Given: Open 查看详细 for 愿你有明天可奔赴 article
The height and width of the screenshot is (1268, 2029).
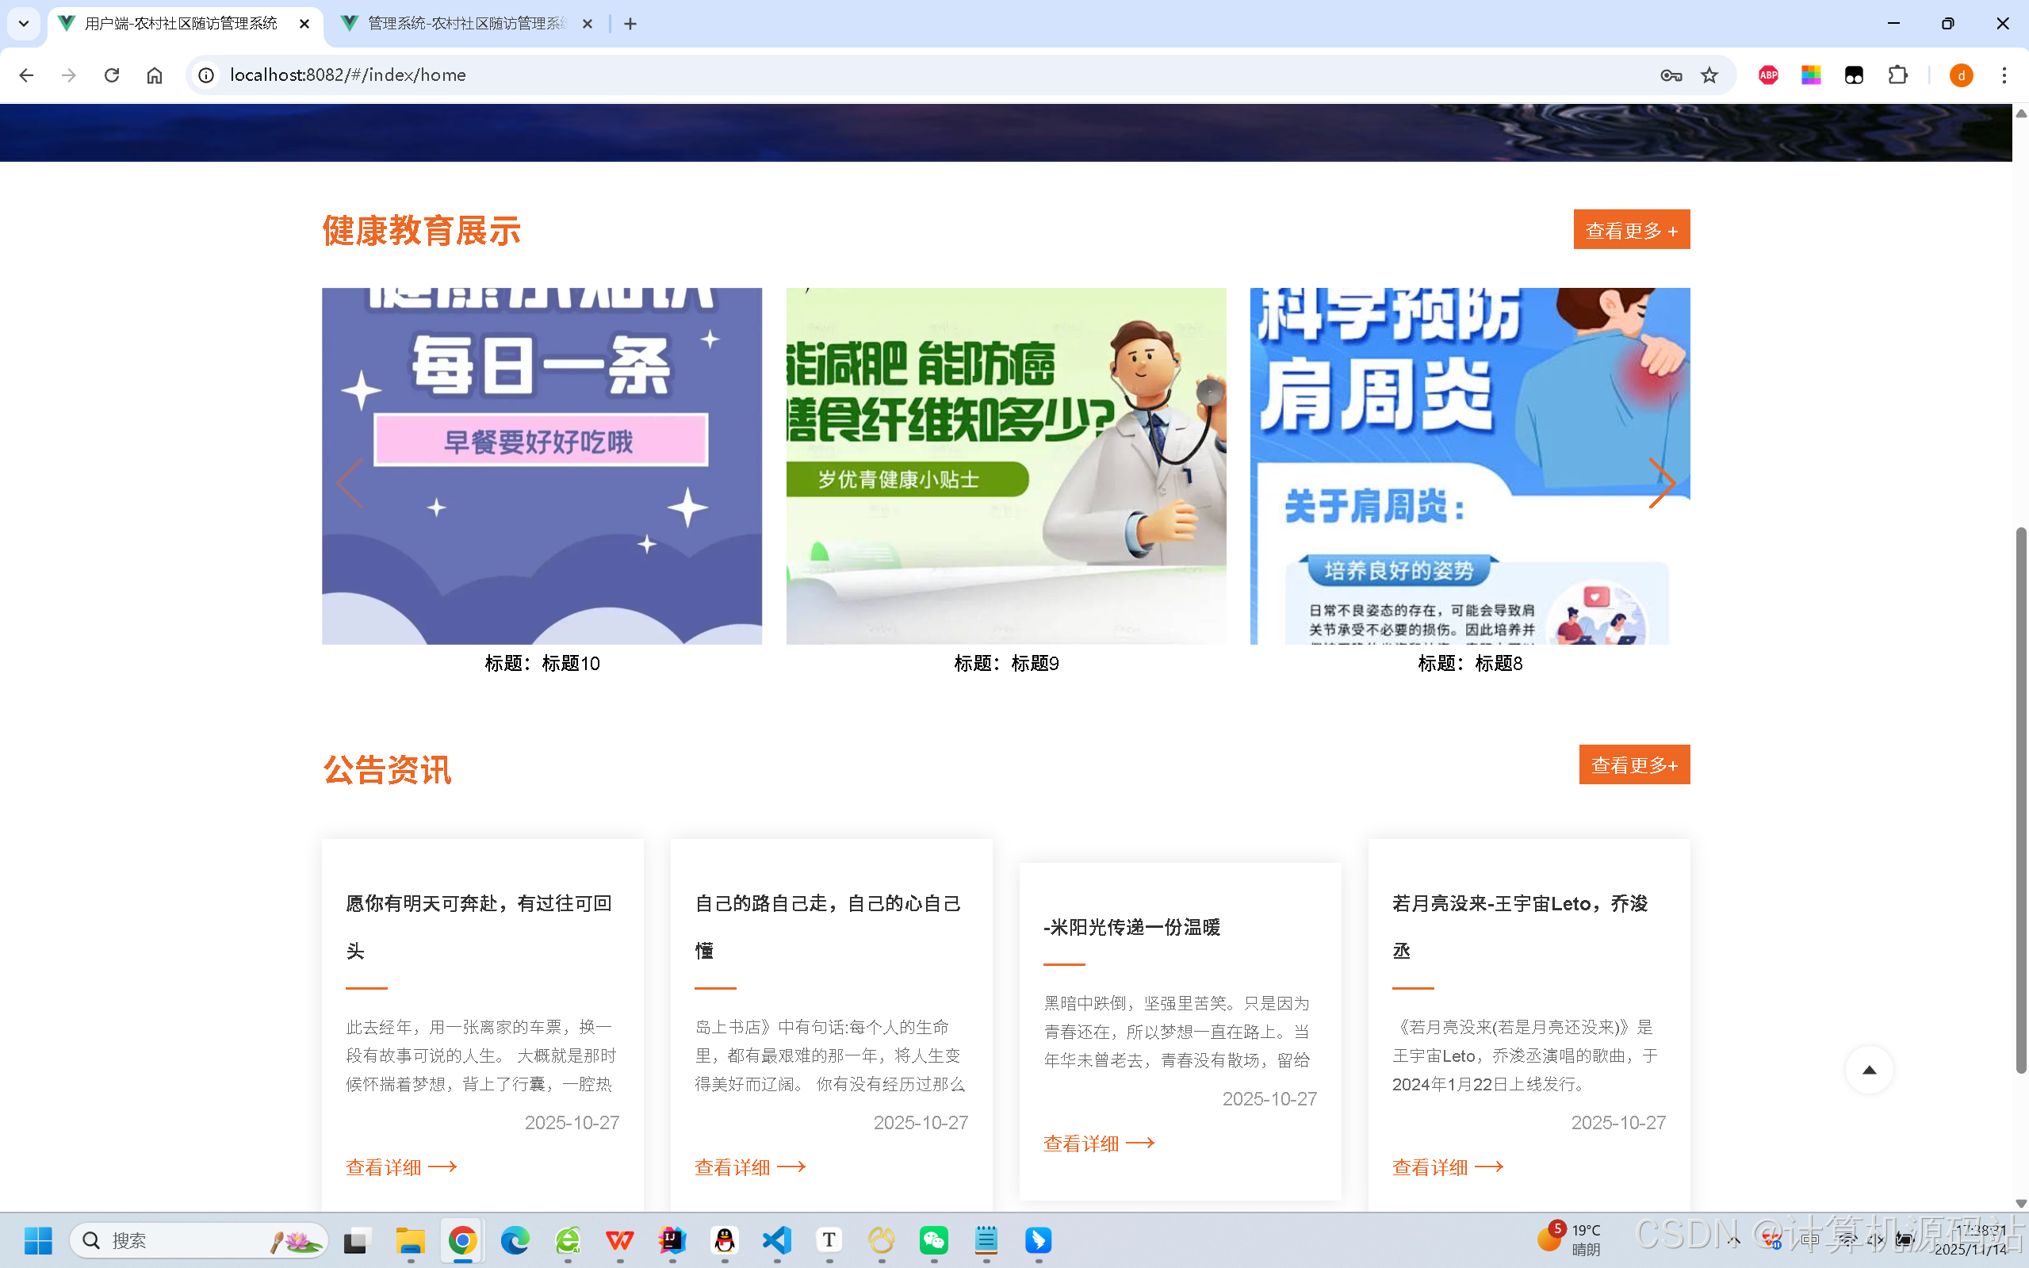Looking at the screenshot, I should (x=402, y=1166).
